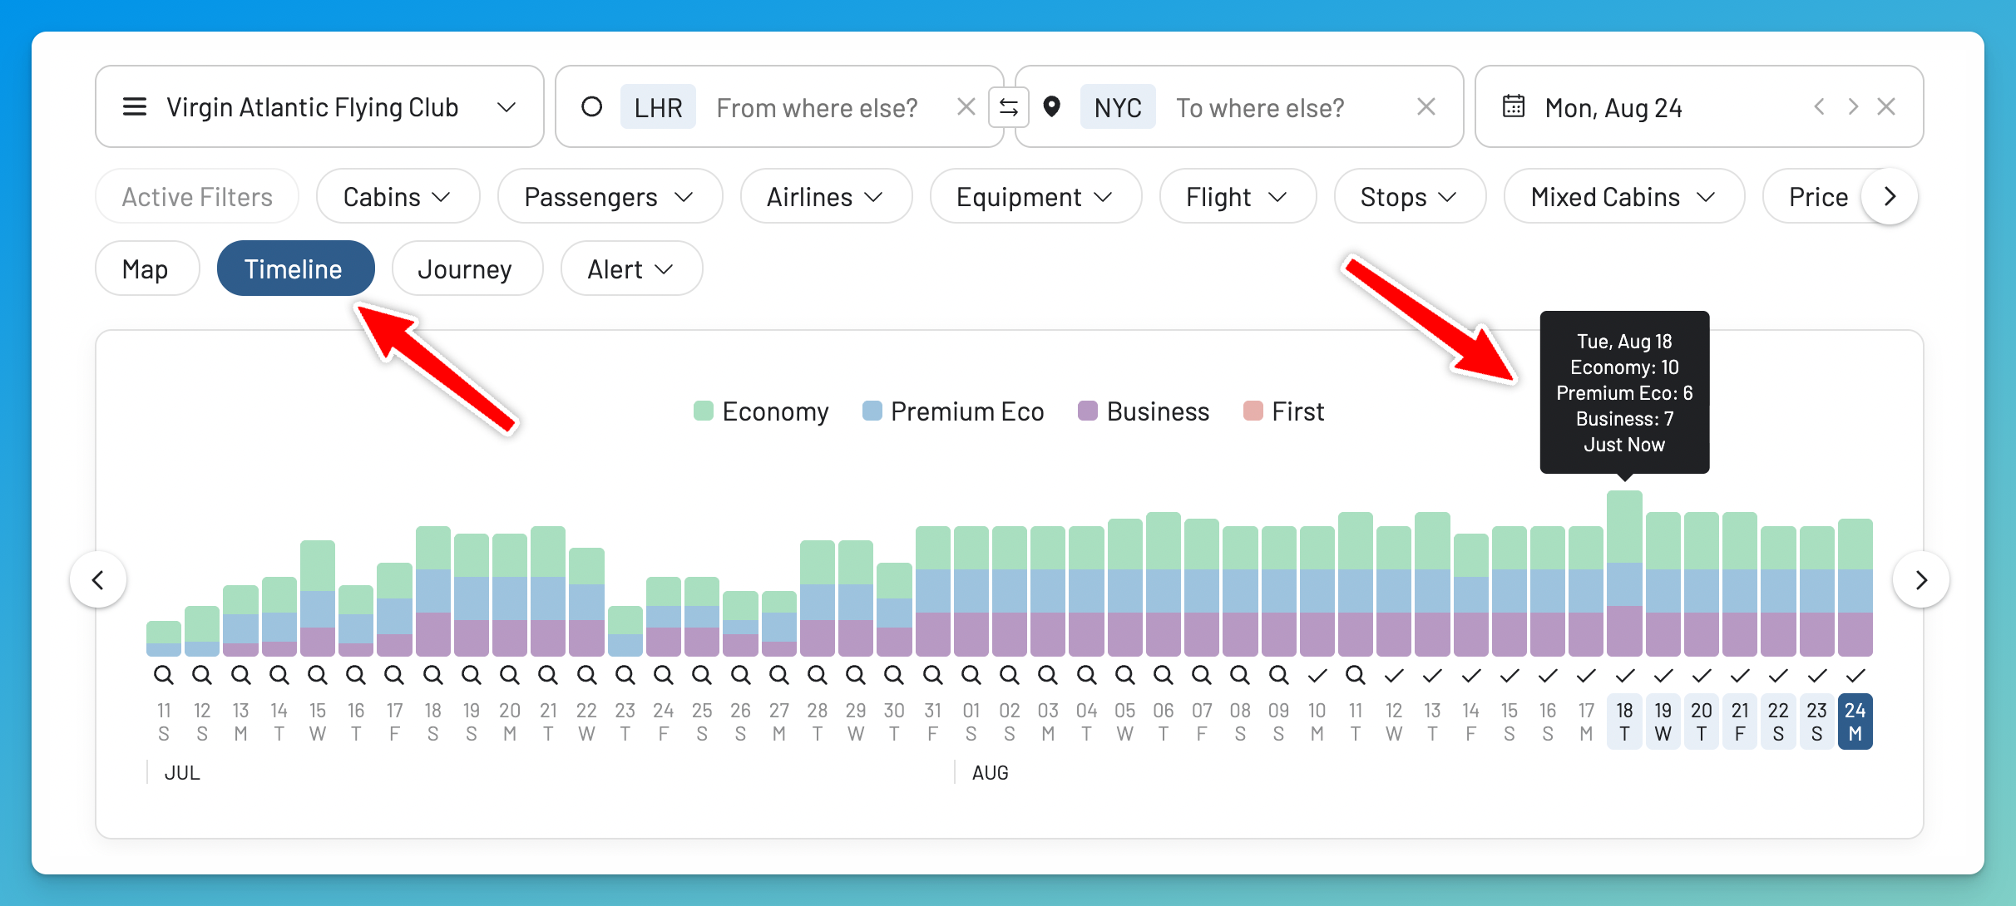Screen dimensions: 2016x906
Task: Select the NYC destination chip
Action: [x=1118, y=107]
